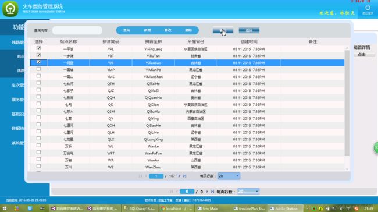Check the checkbox in QQH row
The height and width of the screenshot is (212, 378).
(x=38, y=97)
